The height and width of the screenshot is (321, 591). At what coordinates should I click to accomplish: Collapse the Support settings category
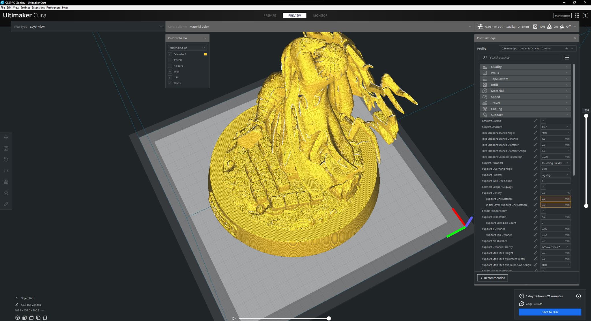click(x=525, y=115)
